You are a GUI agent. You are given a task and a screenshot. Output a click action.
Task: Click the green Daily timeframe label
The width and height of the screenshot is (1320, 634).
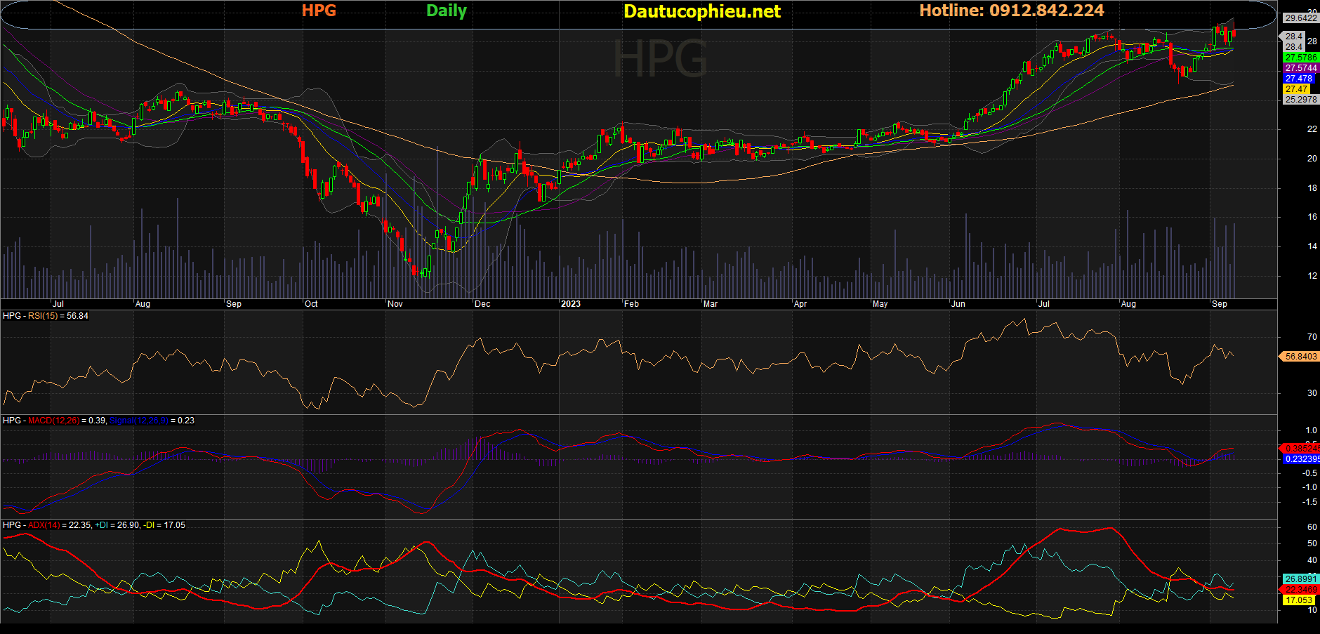click(x=446, y=11)
